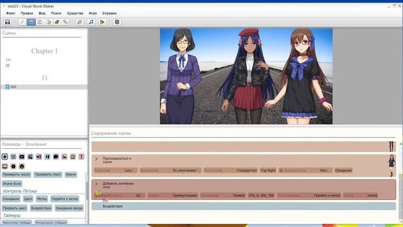Click the fifth toolbar icon, left of the green icon
Screen dimensions: 403x227
48,22
